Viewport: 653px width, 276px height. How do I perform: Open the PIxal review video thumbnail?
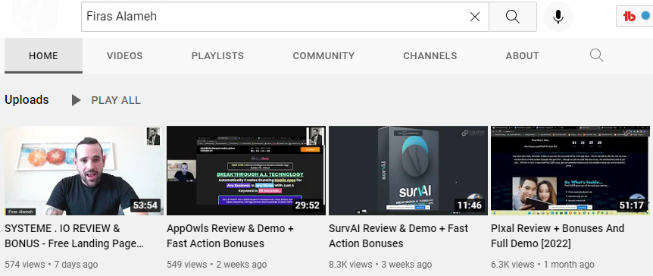point(570,171)
